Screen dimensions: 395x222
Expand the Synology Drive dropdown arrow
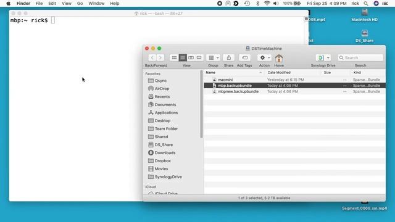(328, 57)
